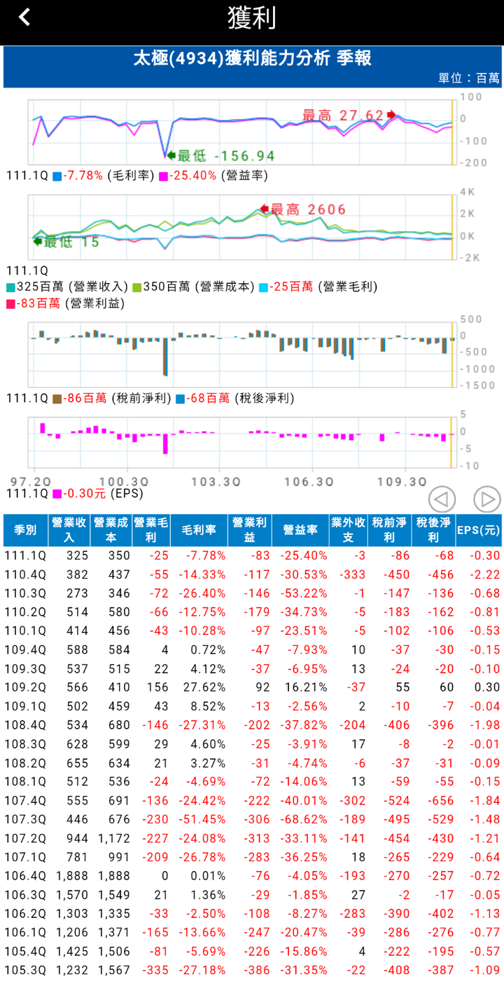Image resolution: width=504 pixels, height=981 pixels.
Task: Select the 110.4Q row label
Action: pos(25,575)
